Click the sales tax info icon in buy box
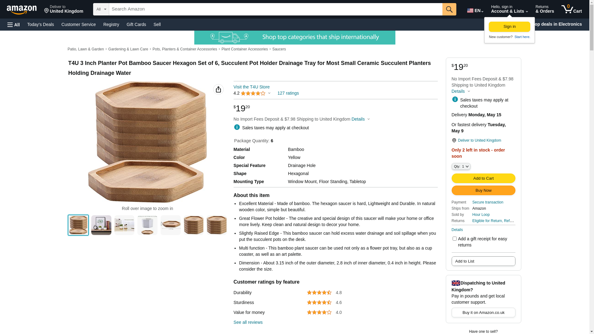 click(x=455, y=99)
